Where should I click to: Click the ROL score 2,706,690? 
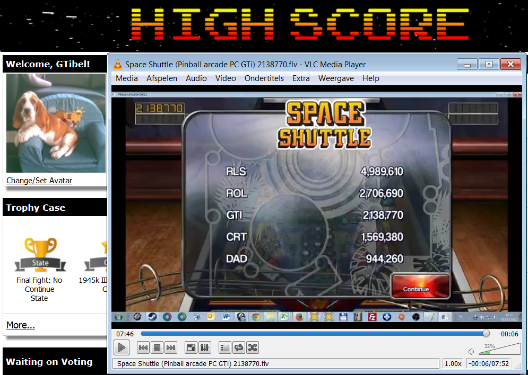point(381,193)
